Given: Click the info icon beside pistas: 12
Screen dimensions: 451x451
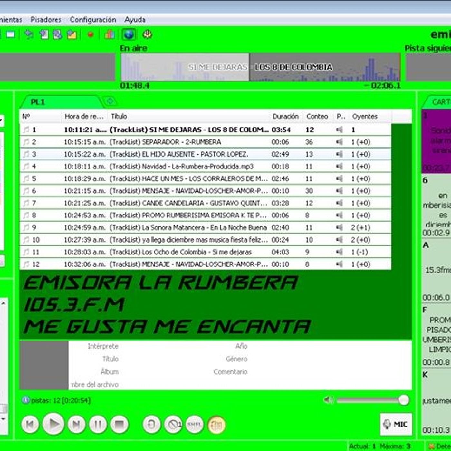Looking at the screenshot, I should (x=25, y=400).
